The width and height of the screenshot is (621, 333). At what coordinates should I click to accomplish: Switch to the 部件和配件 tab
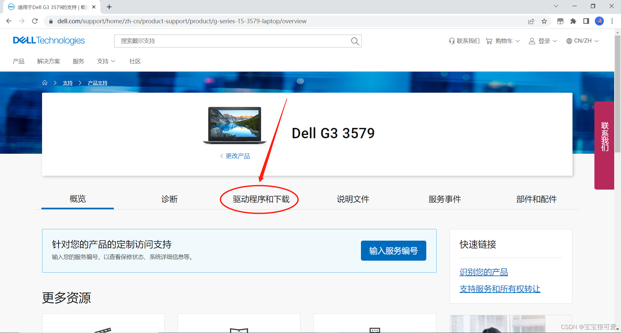[x=537, y=199]
